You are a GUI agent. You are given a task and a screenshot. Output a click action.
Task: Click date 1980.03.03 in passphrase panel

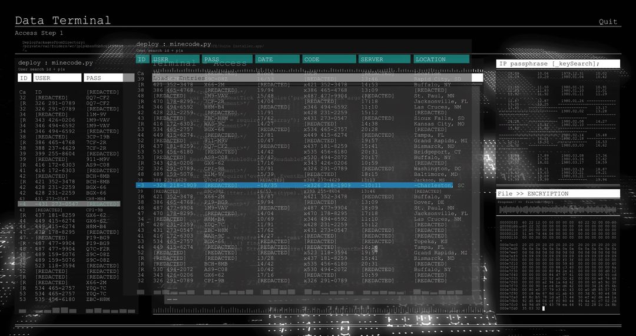pyautogui.click(x=573, y=145)
